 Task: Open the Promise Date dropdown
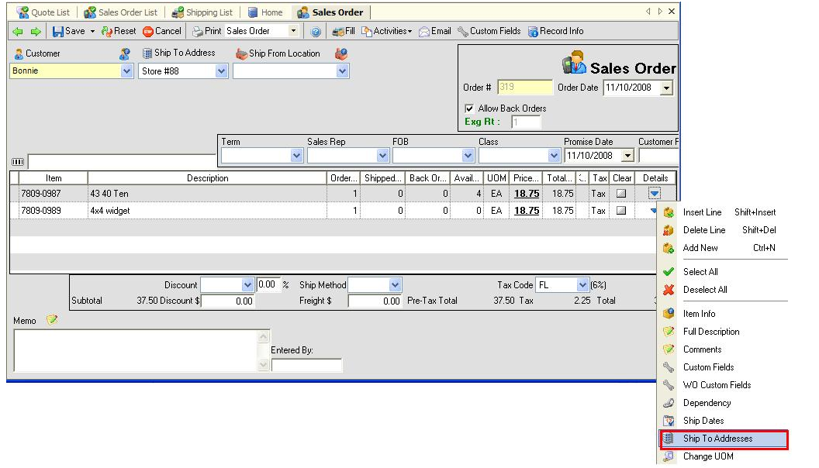click(628, 156)
